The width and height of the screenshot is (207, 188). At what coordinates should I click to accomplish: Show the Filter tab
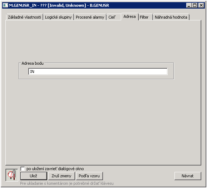(x=145, y=17)
